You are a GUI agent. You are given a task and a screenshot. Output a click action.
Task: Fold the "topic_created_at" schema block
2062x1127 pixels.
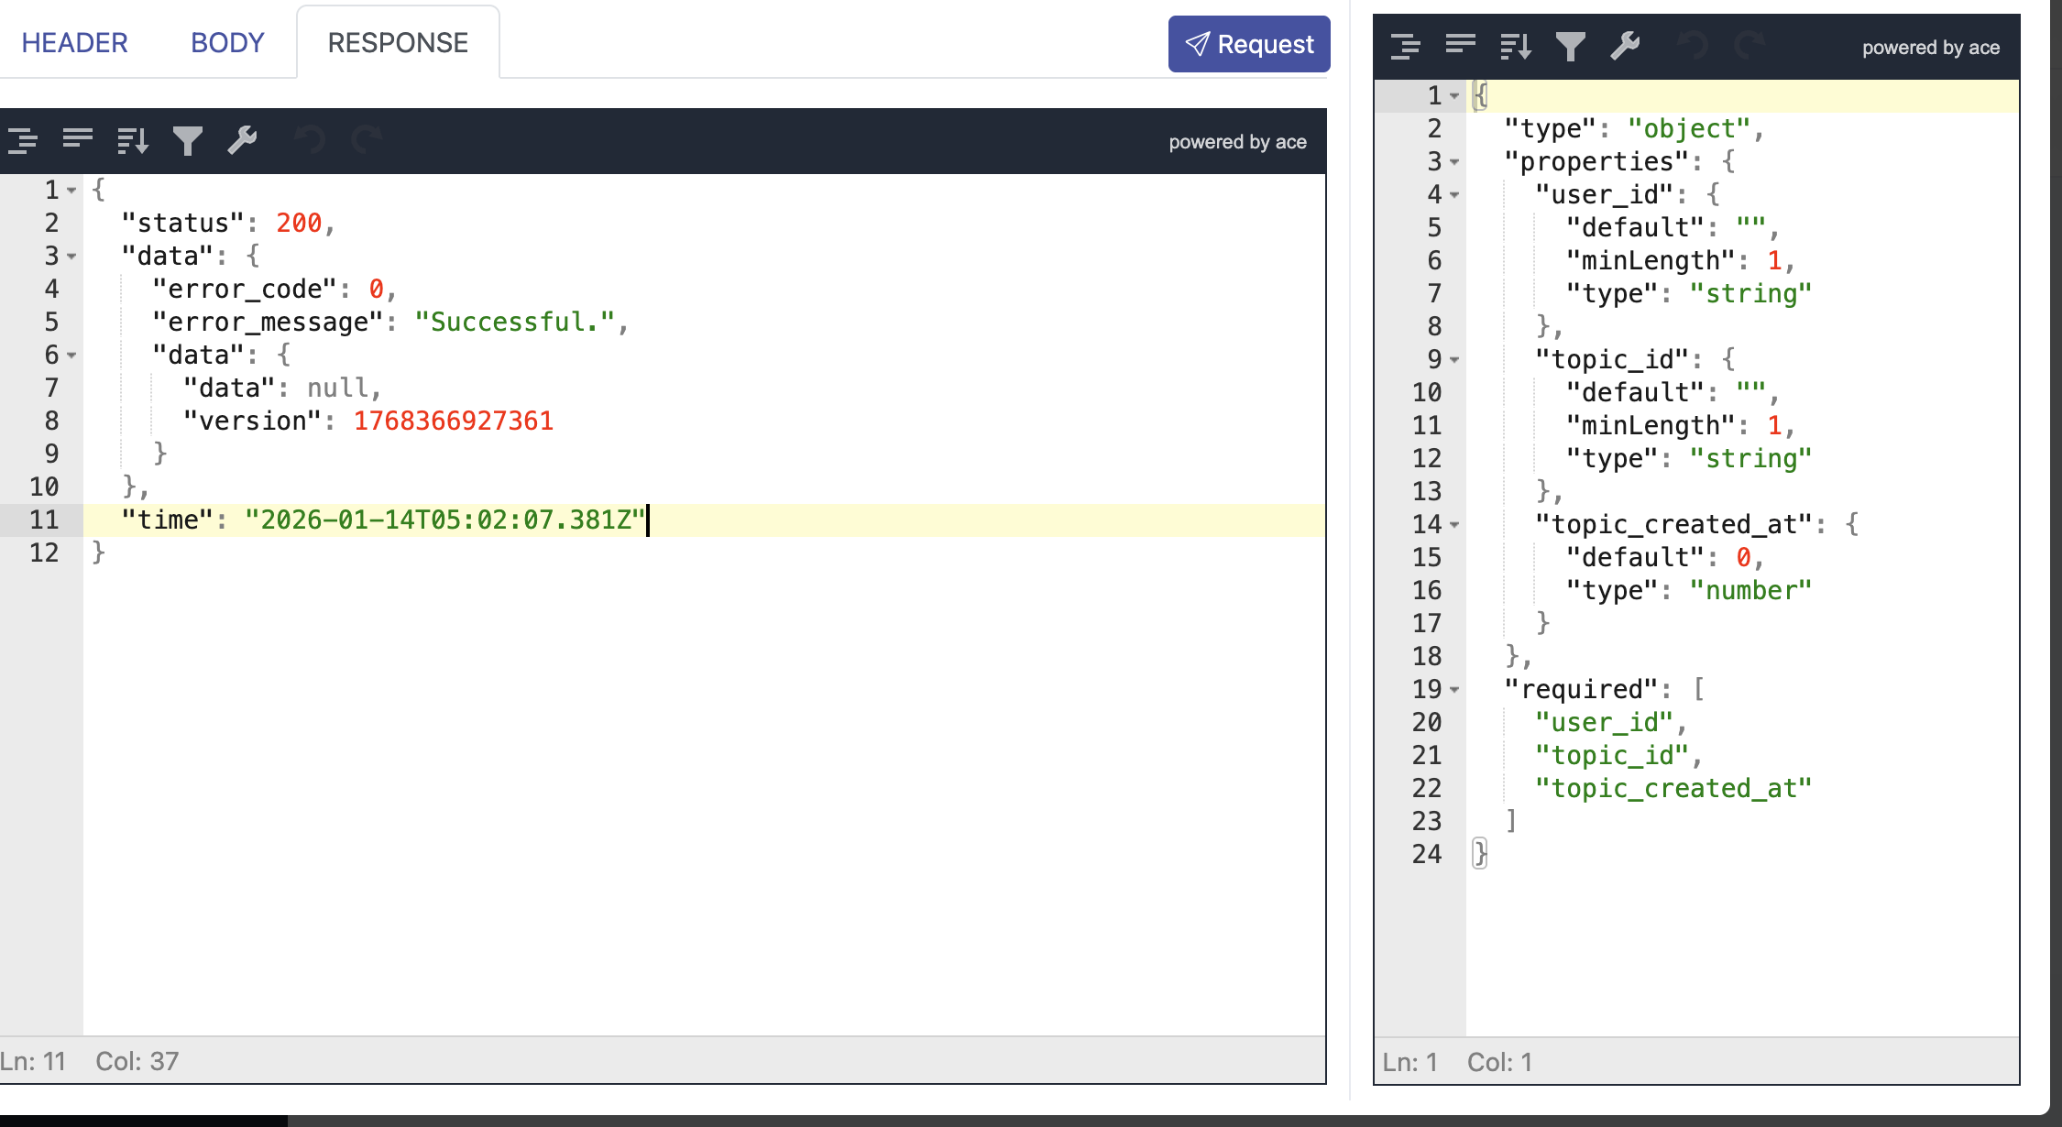[1454, 525]
